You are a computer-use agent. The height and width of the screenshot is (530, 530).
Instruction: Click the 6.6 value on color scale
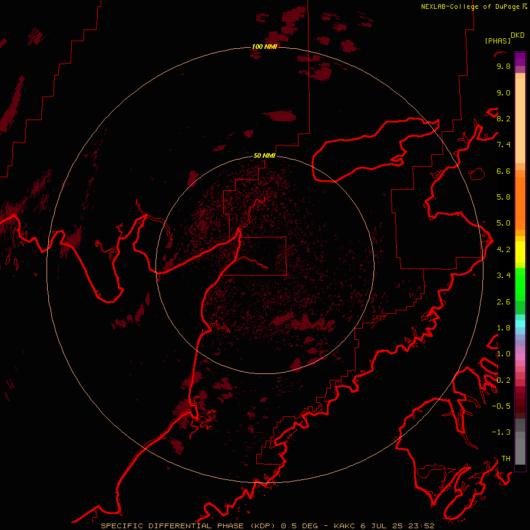503,171
